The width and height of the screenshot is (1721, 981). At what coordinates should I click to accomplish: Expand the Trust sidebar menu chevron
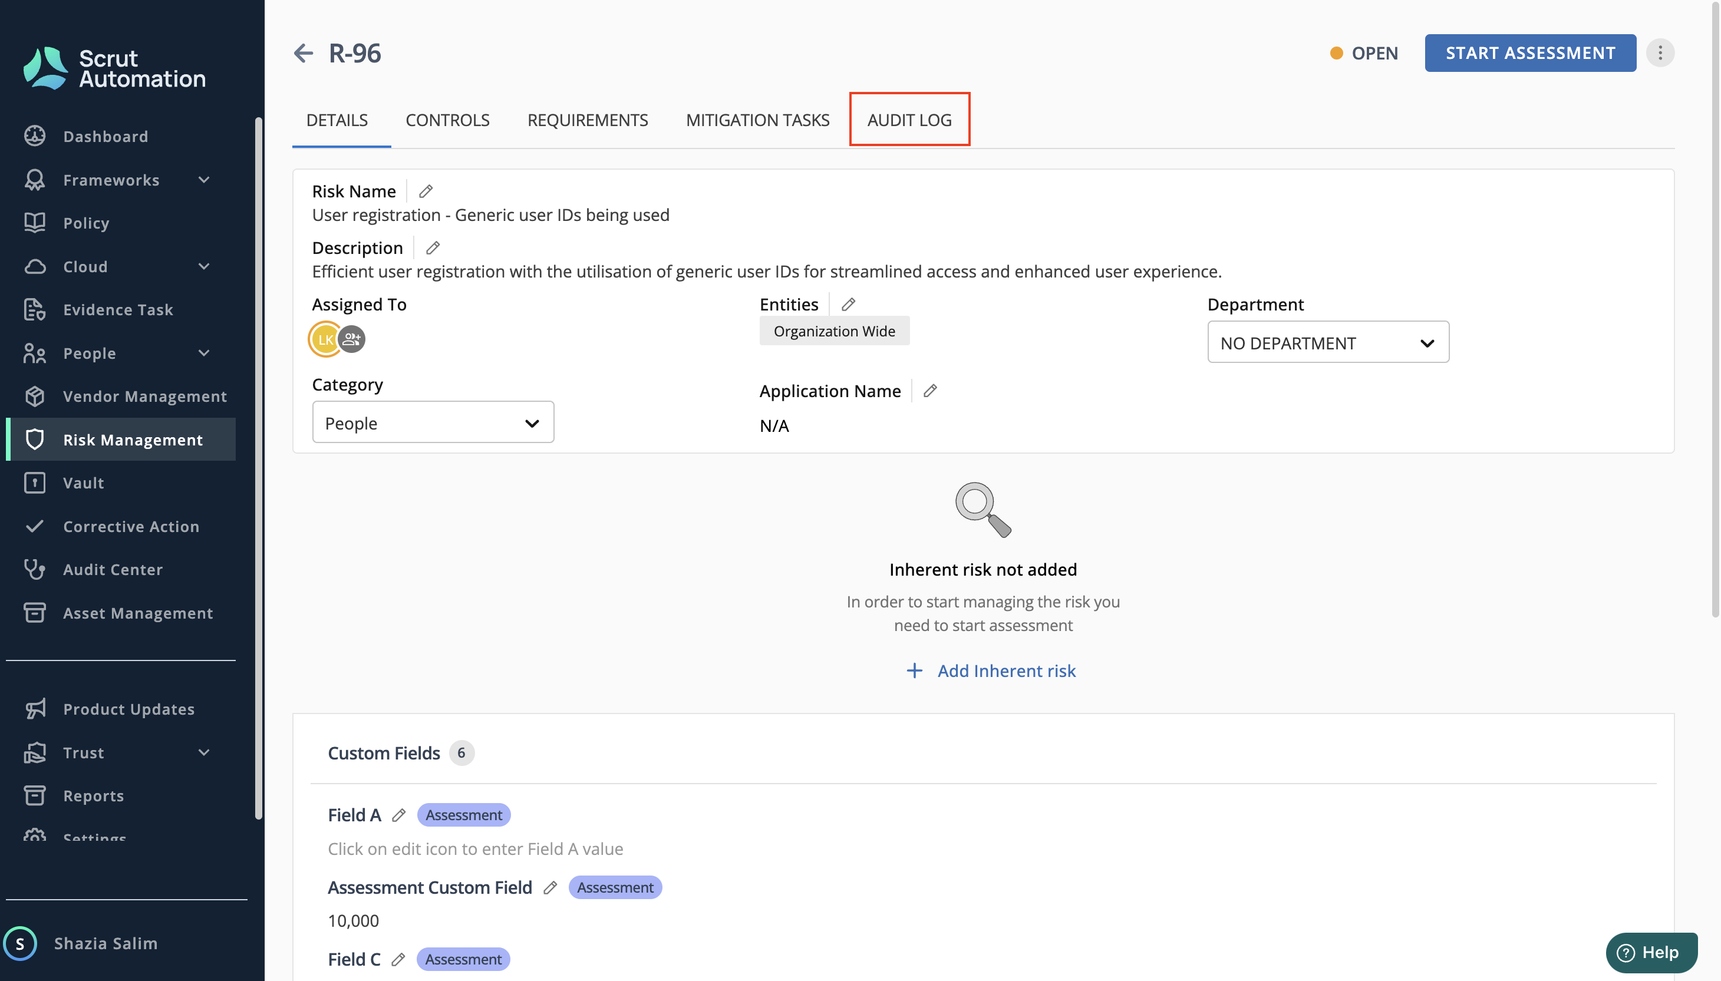click(204, 752)
